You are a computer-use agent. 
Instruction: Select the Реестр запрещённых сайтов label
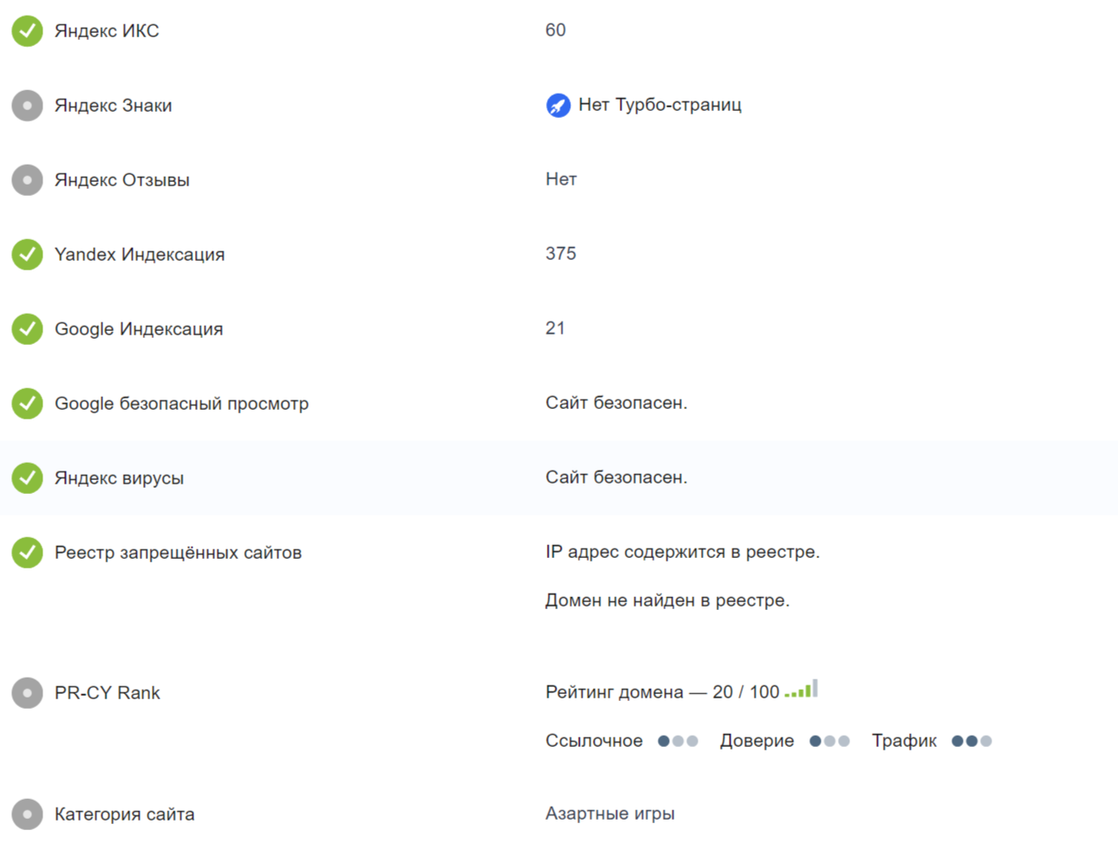(x=179, y=553)
